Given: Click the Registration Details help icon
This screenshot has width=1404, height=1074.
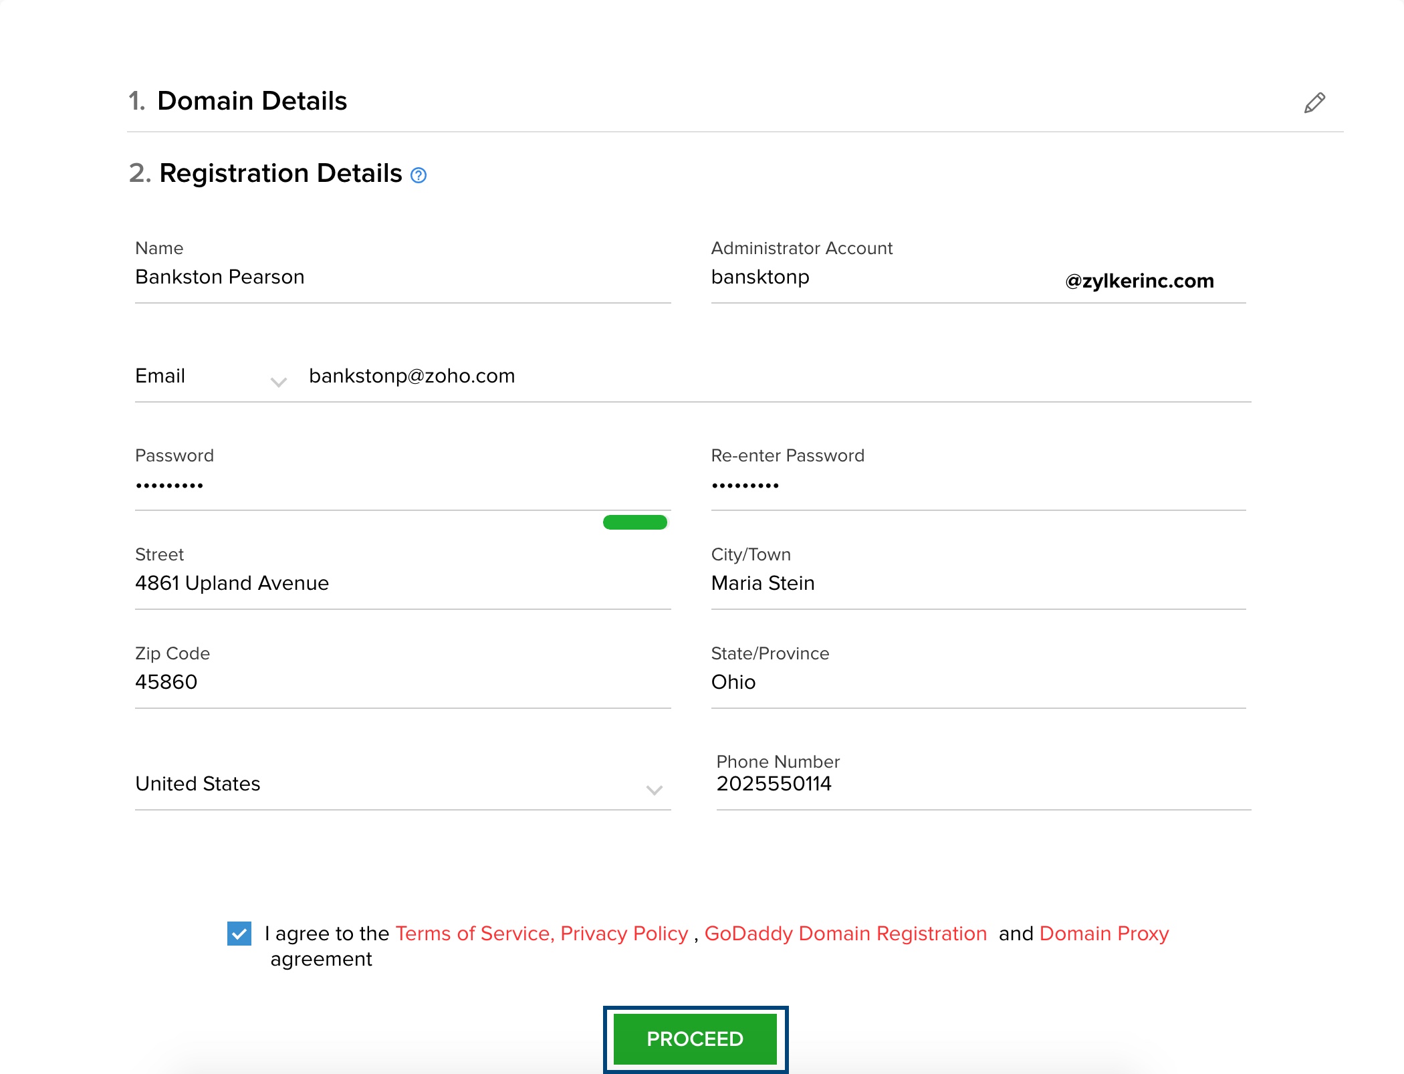Looking at the screenshot, I should click(x=419, y=175).
